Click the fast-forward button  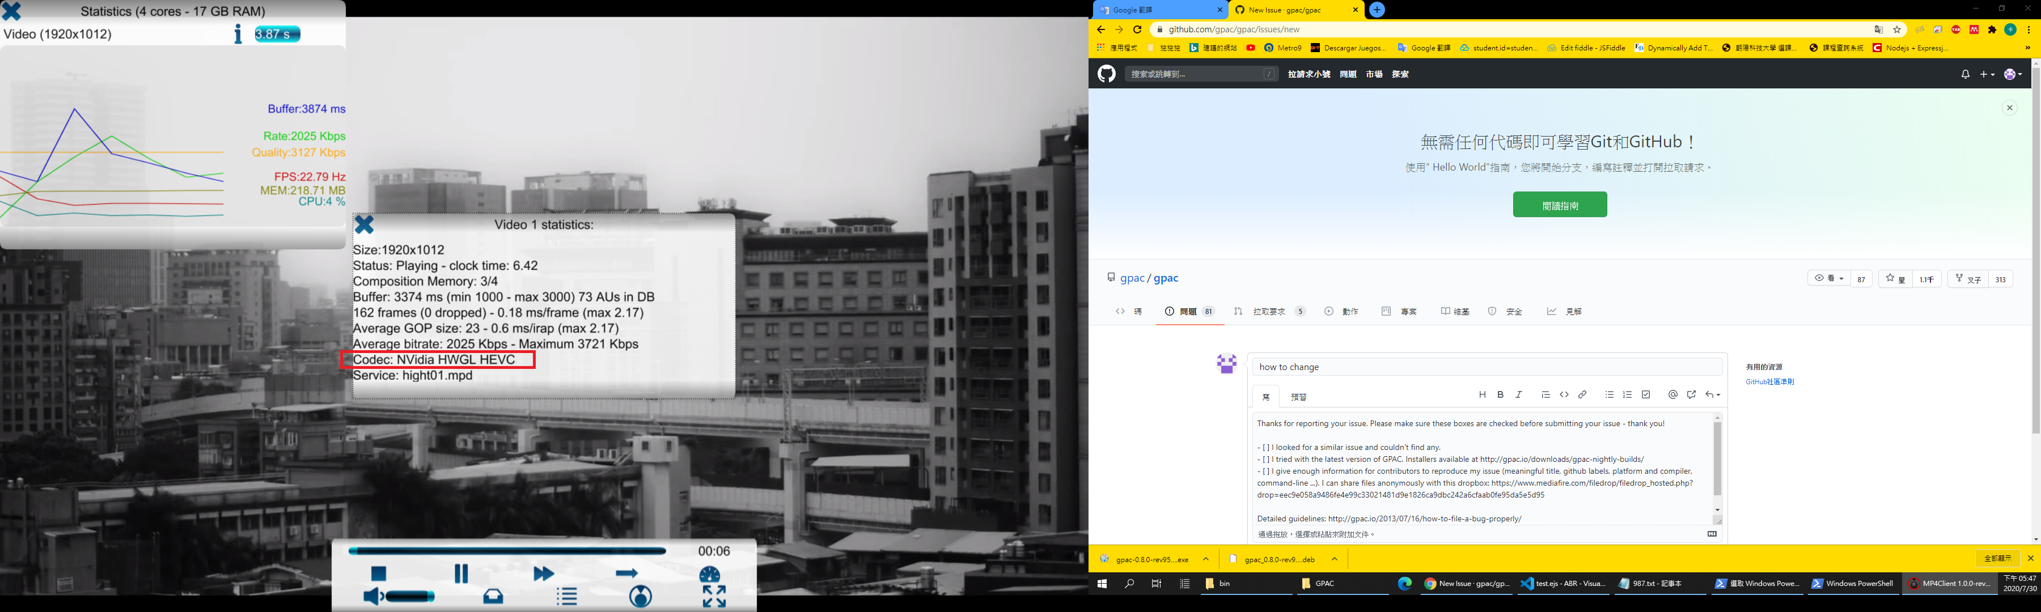tap(544, 573)
